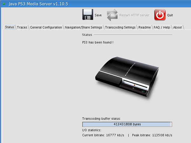Open the Readme tab
The width and height of the screenshot is (191, 143).
click(x=145, y=27)
